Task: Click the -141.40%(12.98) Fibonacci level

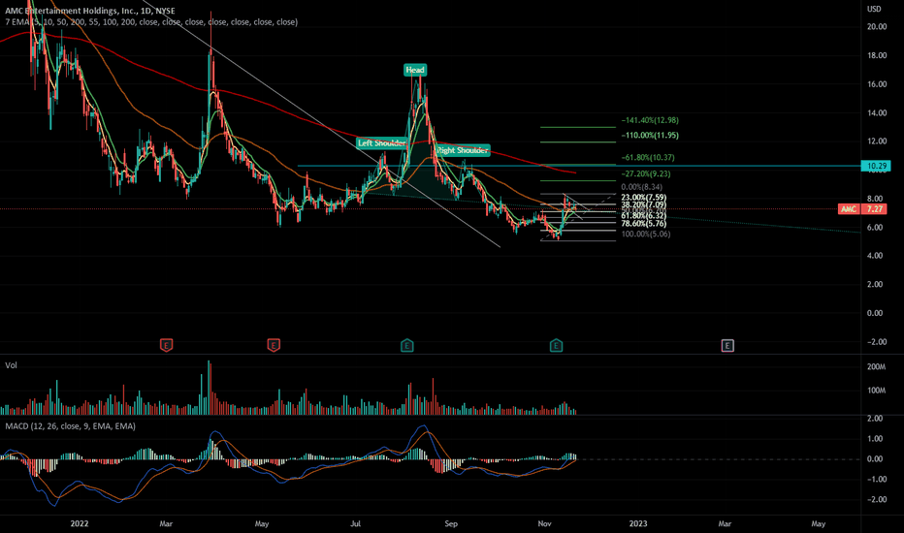Action: [650, 120]
